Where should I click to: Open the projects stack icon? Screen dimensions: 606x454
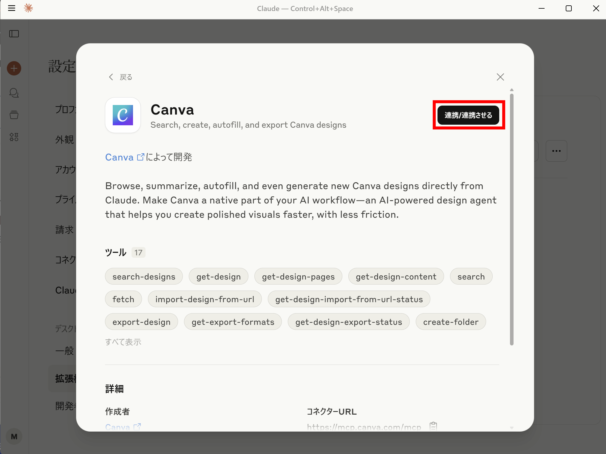coord(14,115)
